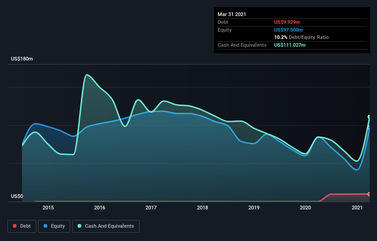Click teal Cash endpoint marker on chart

(x=369, y=117)
